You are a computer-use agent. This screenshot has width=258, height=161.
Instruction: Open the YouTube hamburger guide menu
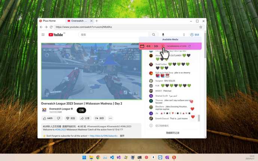click(43, 35)
